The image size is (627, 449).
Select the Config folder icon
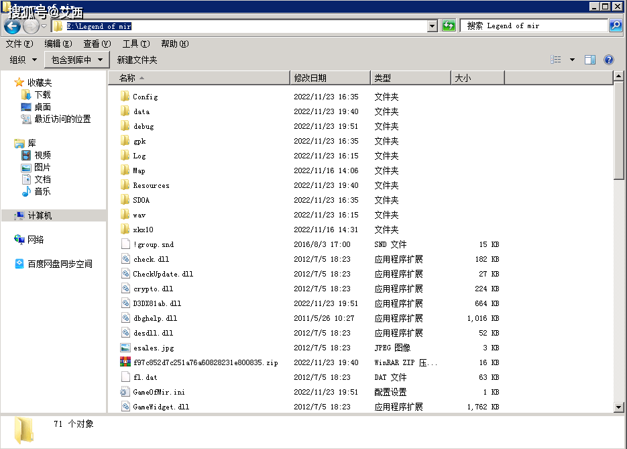[x=125, y=97]
